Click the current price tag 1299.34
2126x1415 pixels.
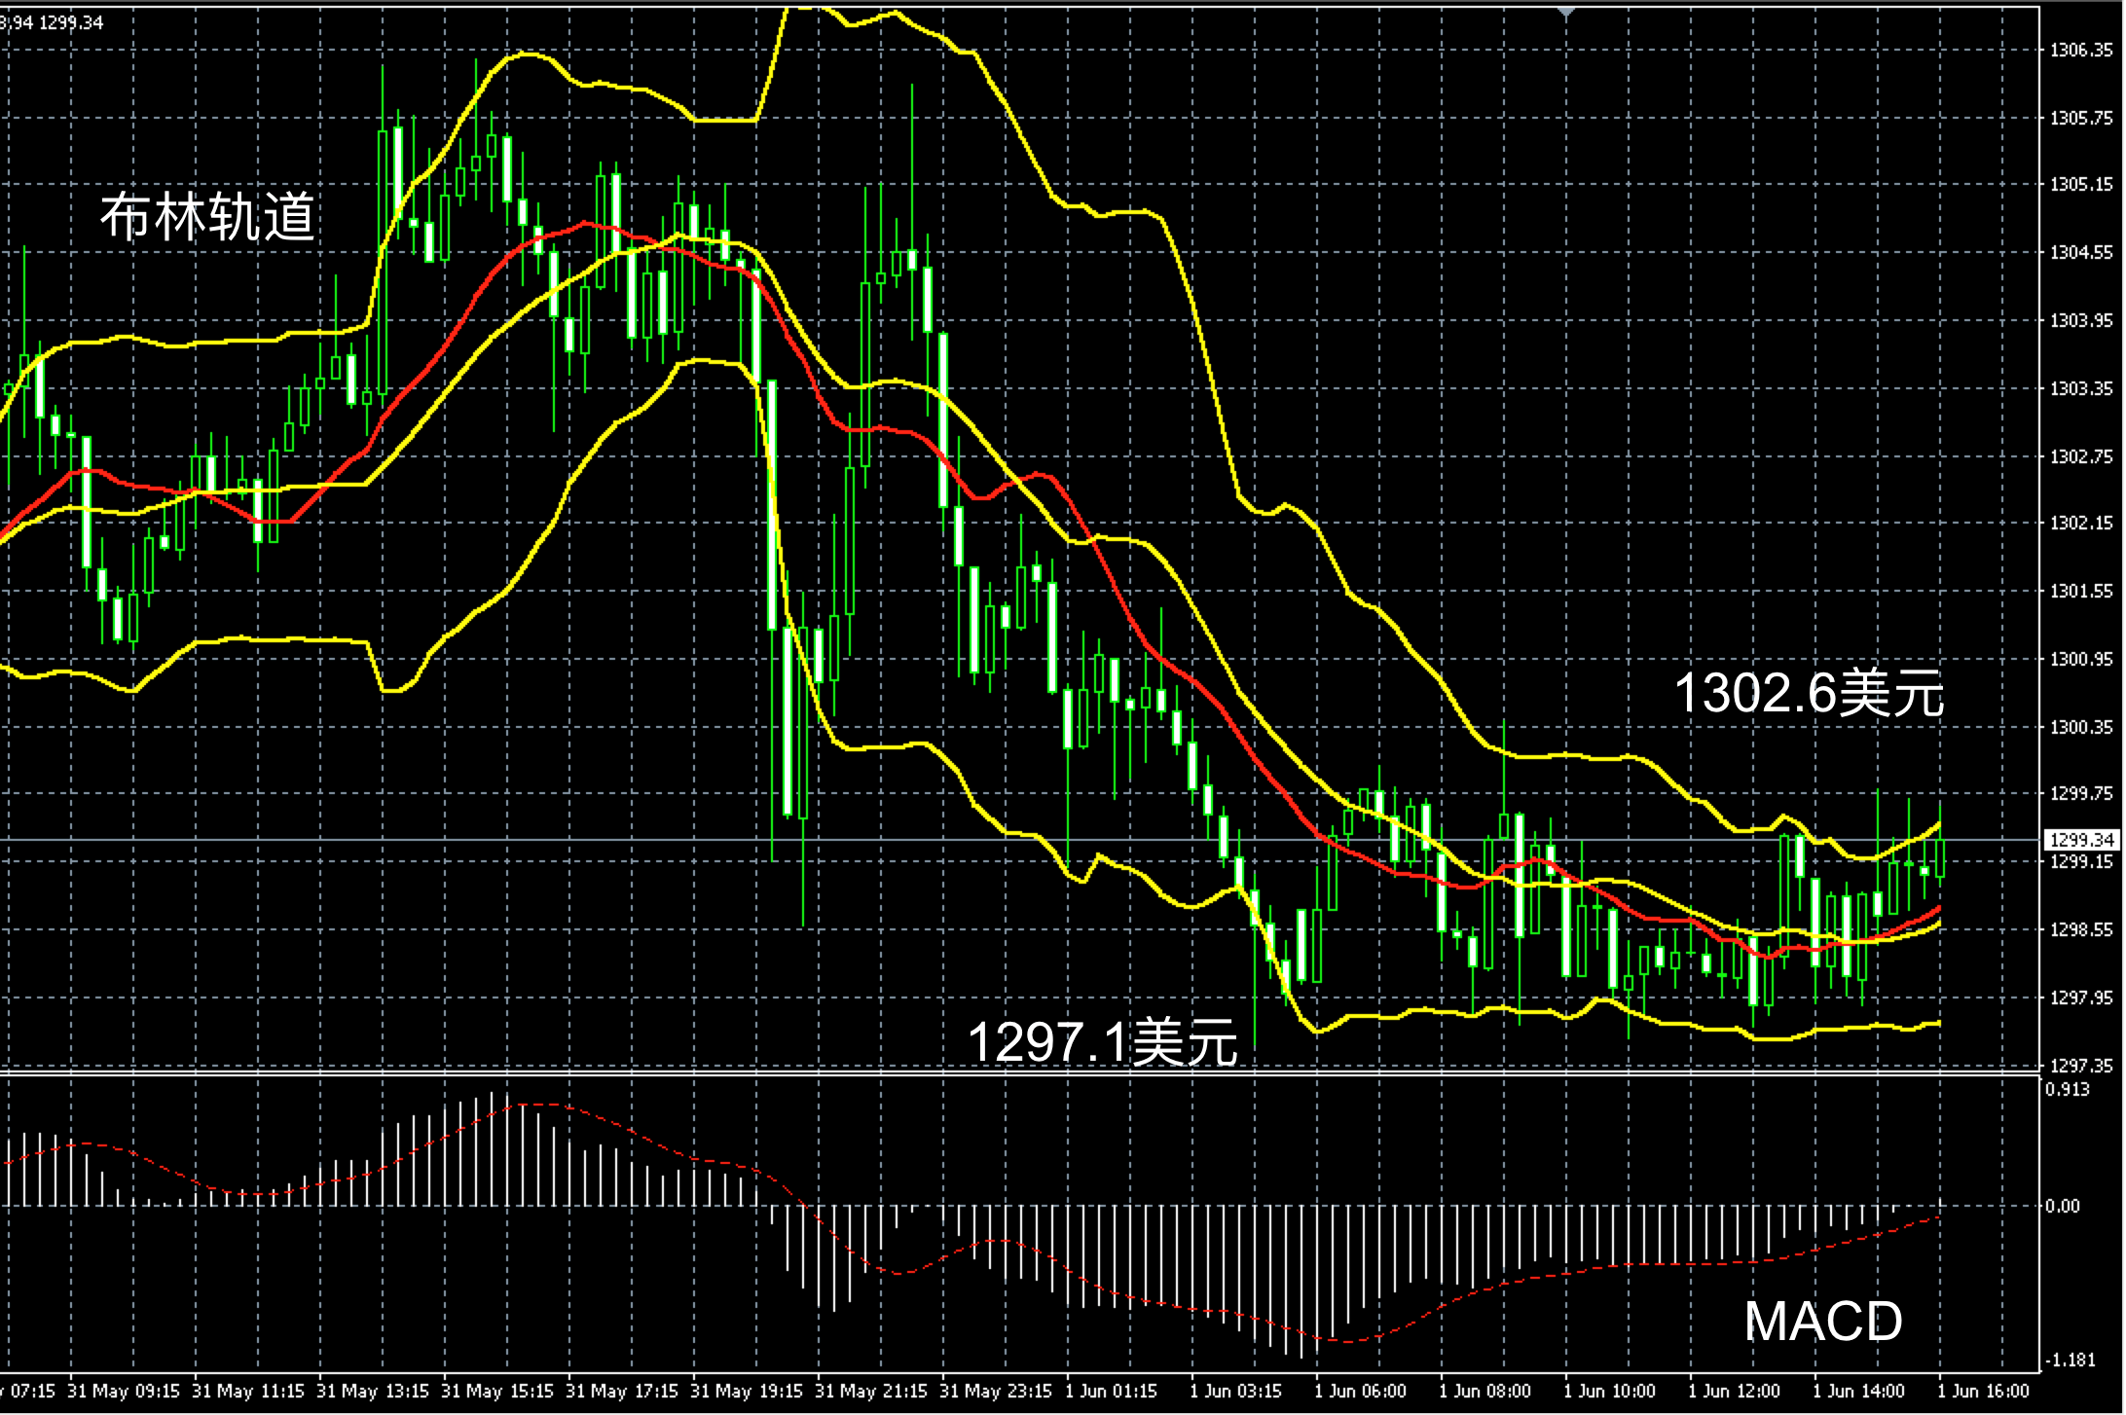coord(2082,839)
